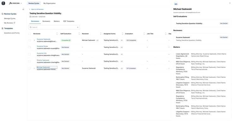
Task: Open My Reviews in the sidebar
Action: click(9, 23)
